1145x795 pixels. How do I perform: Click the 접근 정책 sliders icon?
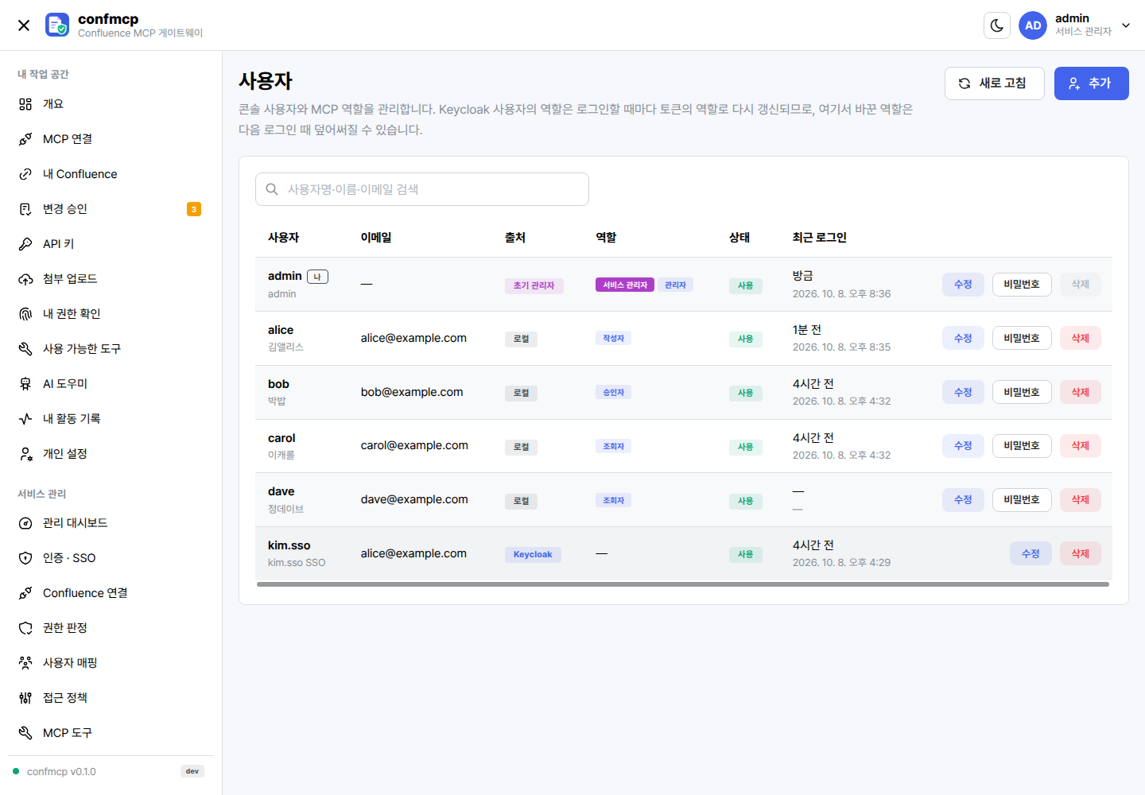25,698
